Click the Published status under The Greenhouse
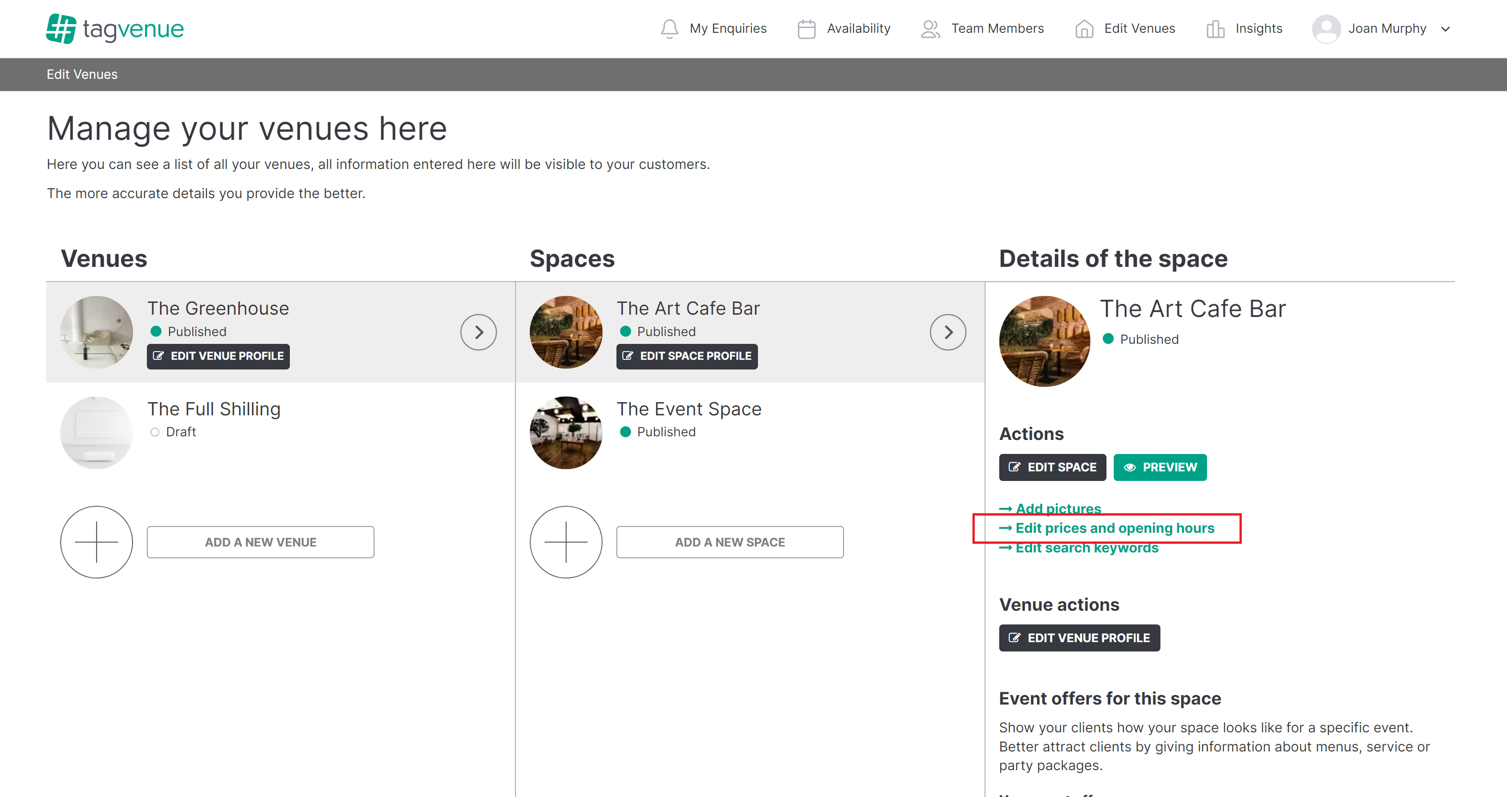 188,332
